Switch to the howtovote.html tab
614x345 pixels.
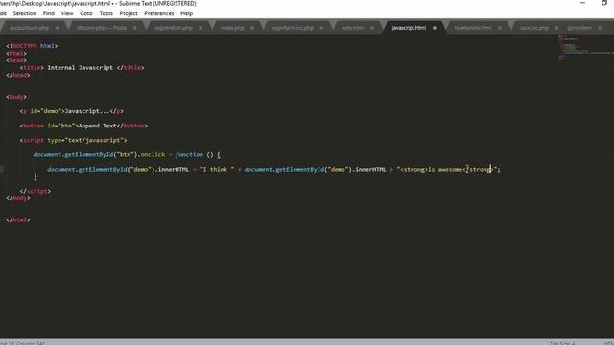473,28
